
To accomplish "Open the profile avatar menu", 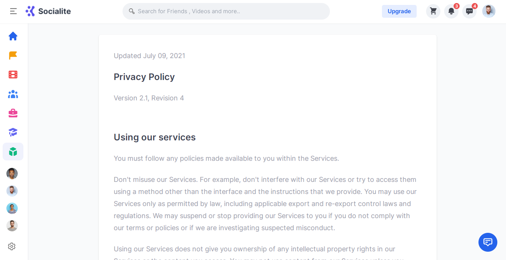I will coord(489,11).
